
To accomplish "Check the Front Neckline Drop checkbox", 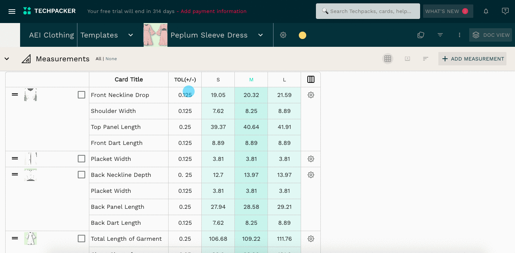I will tap(81, 95).
